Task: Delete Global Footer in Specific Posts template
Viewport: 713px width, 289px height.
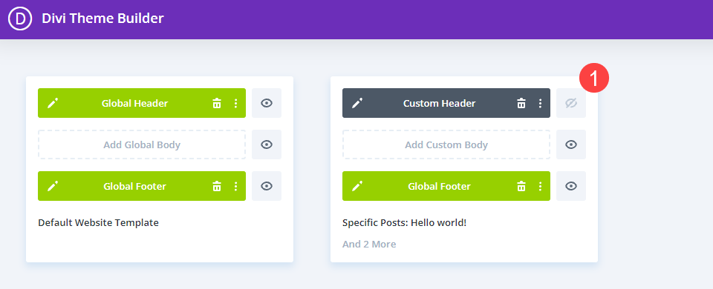Action: [521, 186]
